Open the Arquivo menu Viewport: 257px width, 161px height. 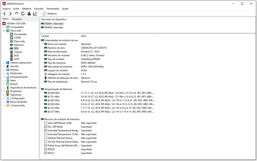click(x=7, y=9)
